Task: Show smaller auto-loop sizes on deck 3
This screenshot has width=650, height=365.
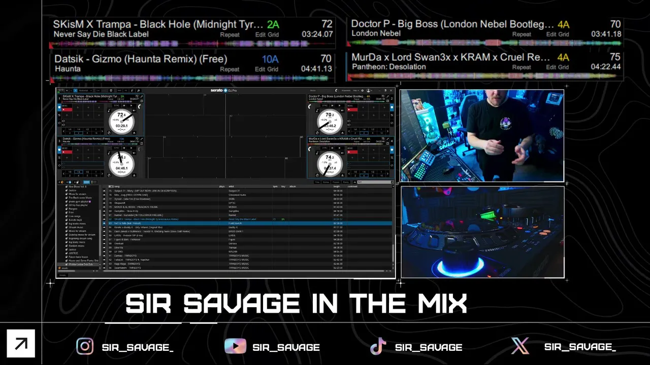Action: pyautogui.click(x=63, y=174)
